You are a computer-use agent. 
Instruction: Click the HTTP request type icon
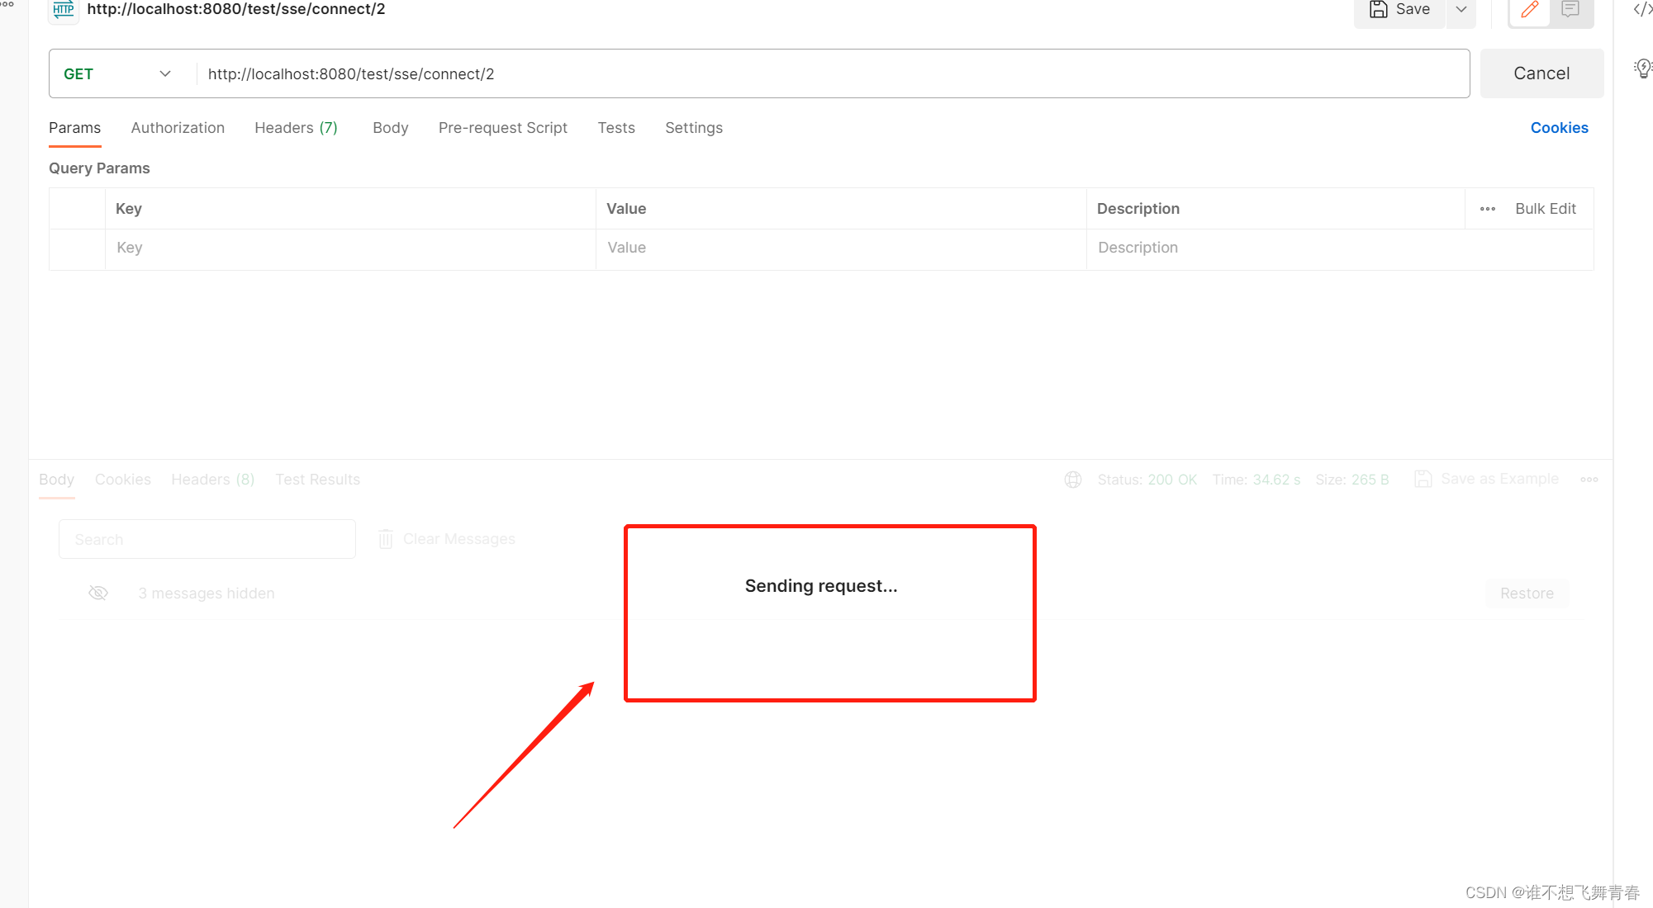pyautogui.click(x=64, y=9)
